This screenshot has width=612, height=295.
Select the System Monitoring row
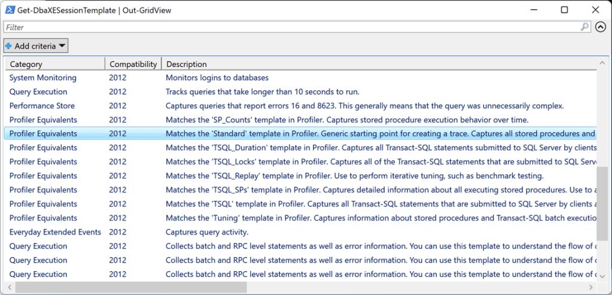43,78
